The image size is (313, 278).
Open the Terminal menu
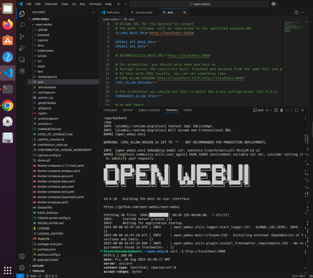pyautogui.click(x=95, y=4)
